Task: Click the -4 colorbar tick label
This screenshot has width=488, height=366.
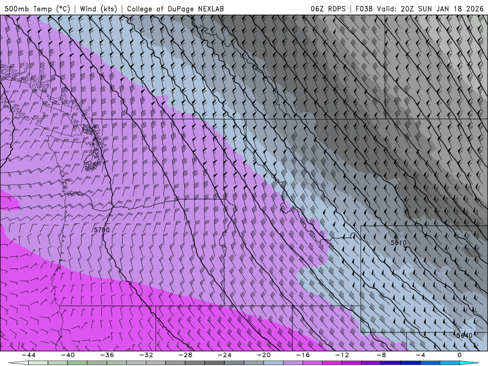Action: [x=420, y=355]
